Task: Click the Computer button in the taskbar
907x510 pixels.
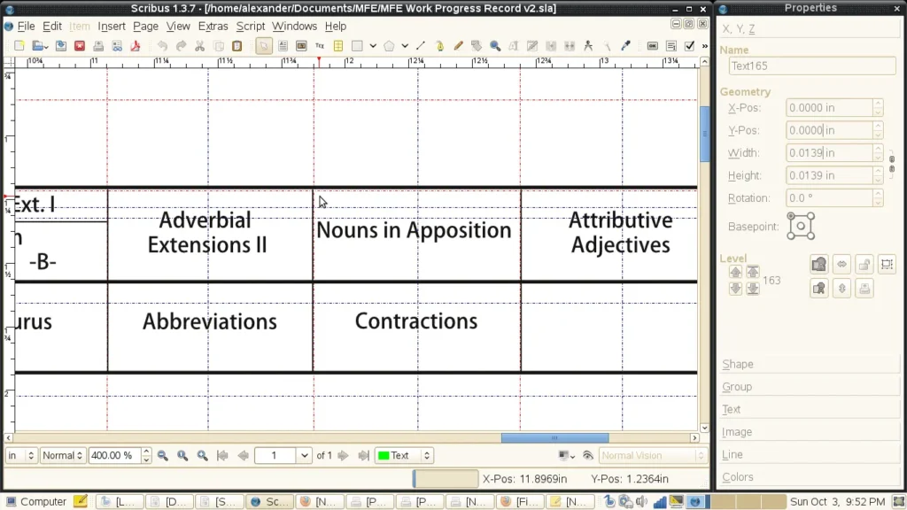Action: (x=35, y=502)
